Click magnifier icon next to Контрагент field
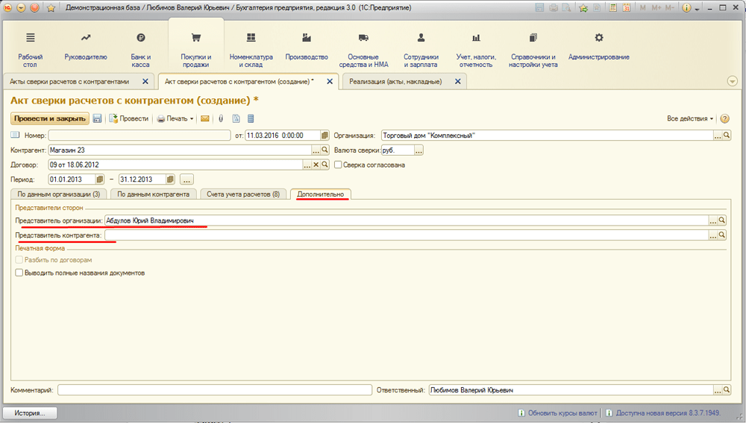The width and height of the screenshot is (746, 423). tap(325, 150)
